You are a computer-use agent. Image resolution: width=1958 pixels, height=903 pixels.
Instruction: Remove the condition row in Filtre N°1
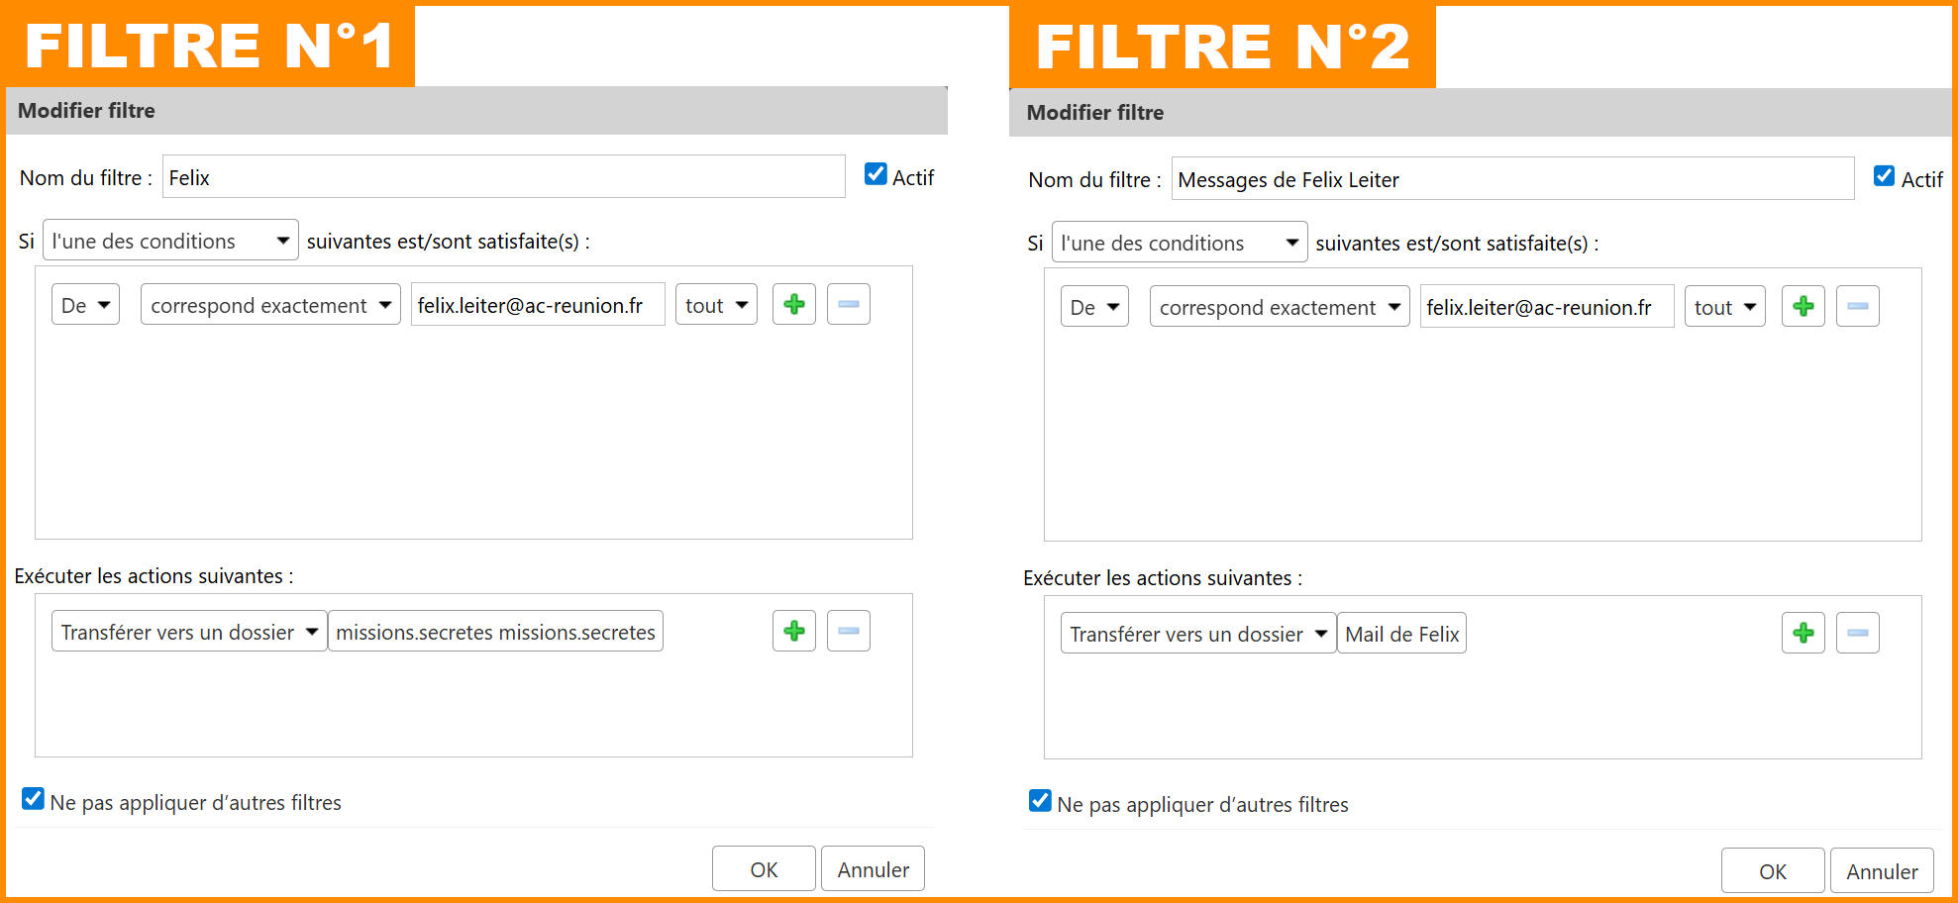coord(848,305)
